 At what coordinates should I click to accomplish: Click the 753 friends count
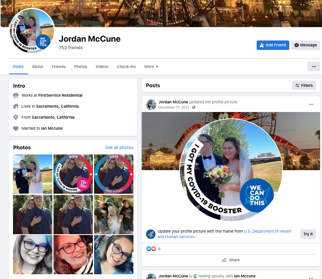tap(70, 48)
